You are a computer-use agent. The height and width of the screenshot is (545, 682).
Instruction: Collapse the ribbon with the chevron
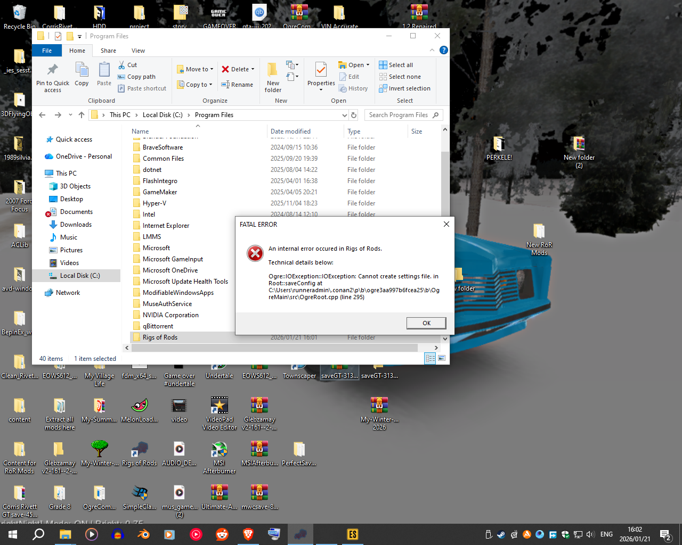pyautogui.click(x=432, y=50)
